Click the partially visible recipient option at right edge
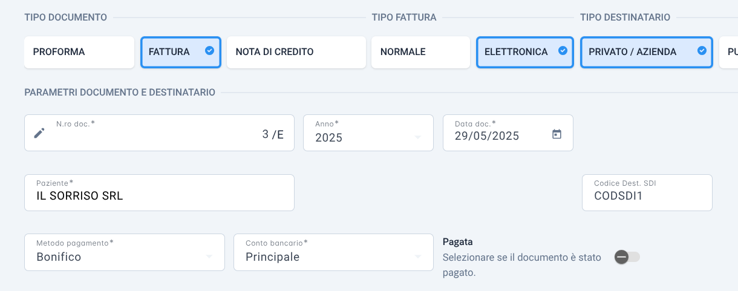 [x=728, y=52]
